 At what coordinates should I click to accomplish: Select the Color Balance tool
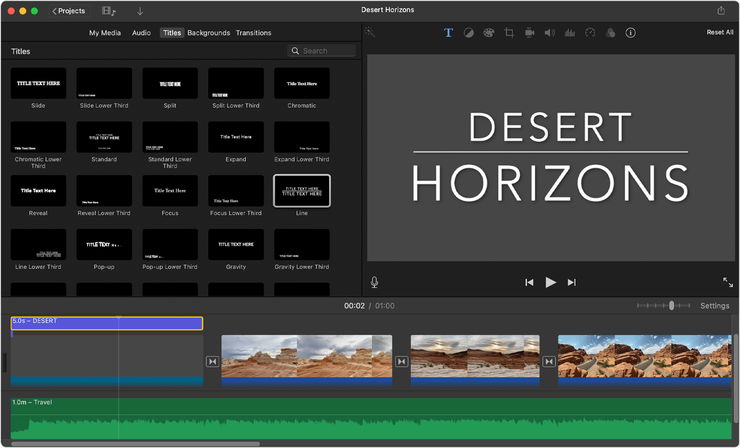coord(469,32)
